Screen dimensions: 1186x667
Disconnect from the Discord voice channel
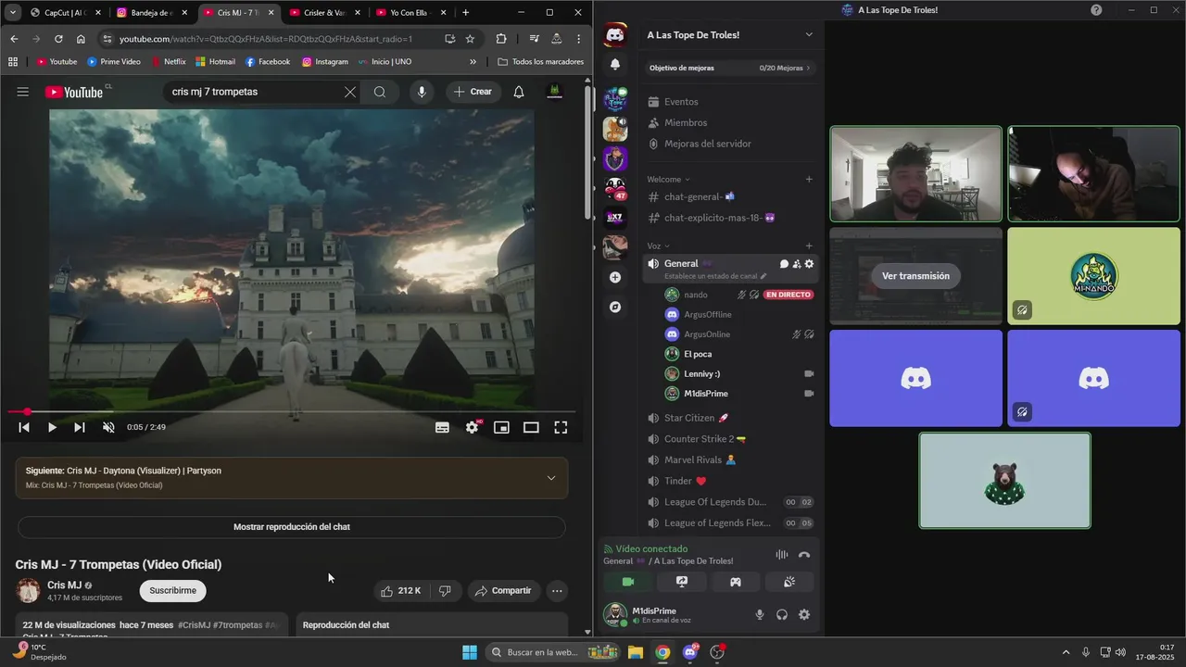[x=804, y=555]
